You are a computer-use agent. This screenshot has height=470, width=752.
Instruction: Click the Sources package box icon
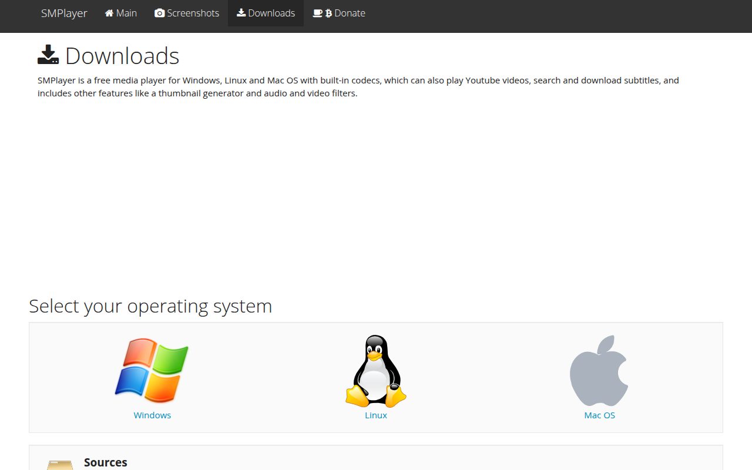coord(60,465)
